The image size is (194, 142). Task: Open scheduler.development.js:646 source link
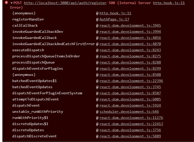click(129, 111)
